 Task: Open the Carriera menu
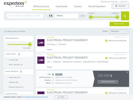78,6
